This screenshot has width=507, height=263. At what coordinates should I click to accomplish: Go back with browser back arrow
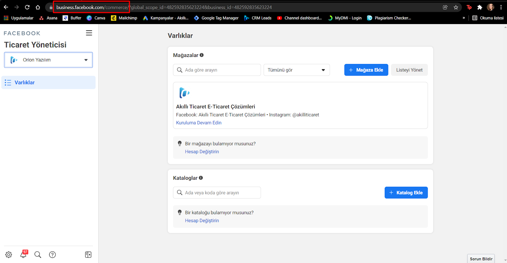pyautogui.click(x=6, y=7)
